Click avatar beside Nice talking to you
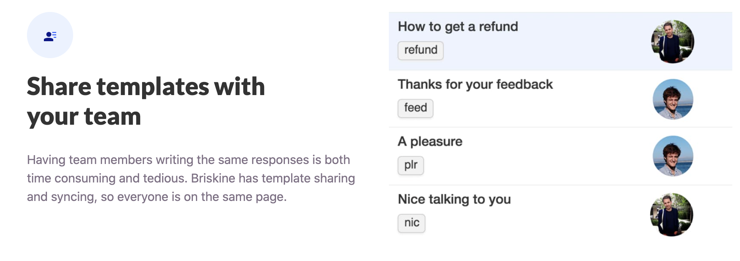Screen dimensions: 740x261 tap(671, 215)
